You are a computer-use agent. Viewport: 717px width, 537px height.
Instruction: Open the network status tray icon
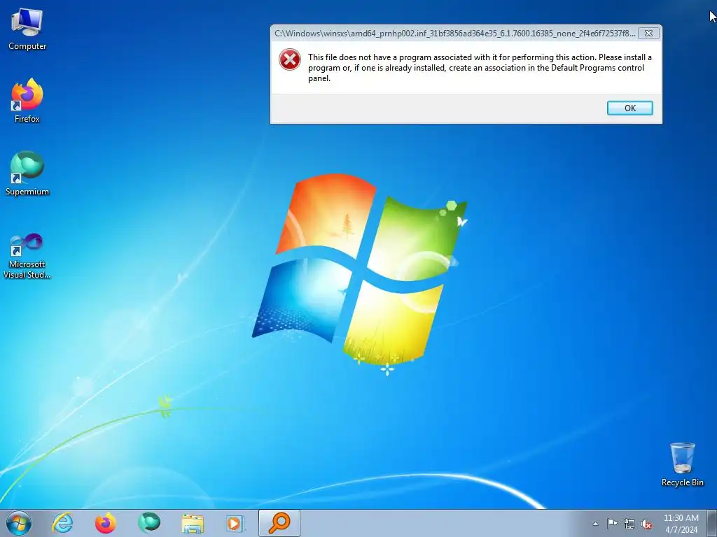click(x=629, y=524)
